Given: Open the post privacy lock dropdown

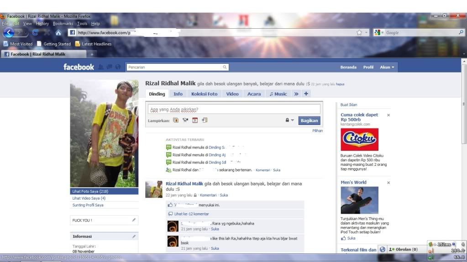Looking at the screenshot, I should coord(289,120).
